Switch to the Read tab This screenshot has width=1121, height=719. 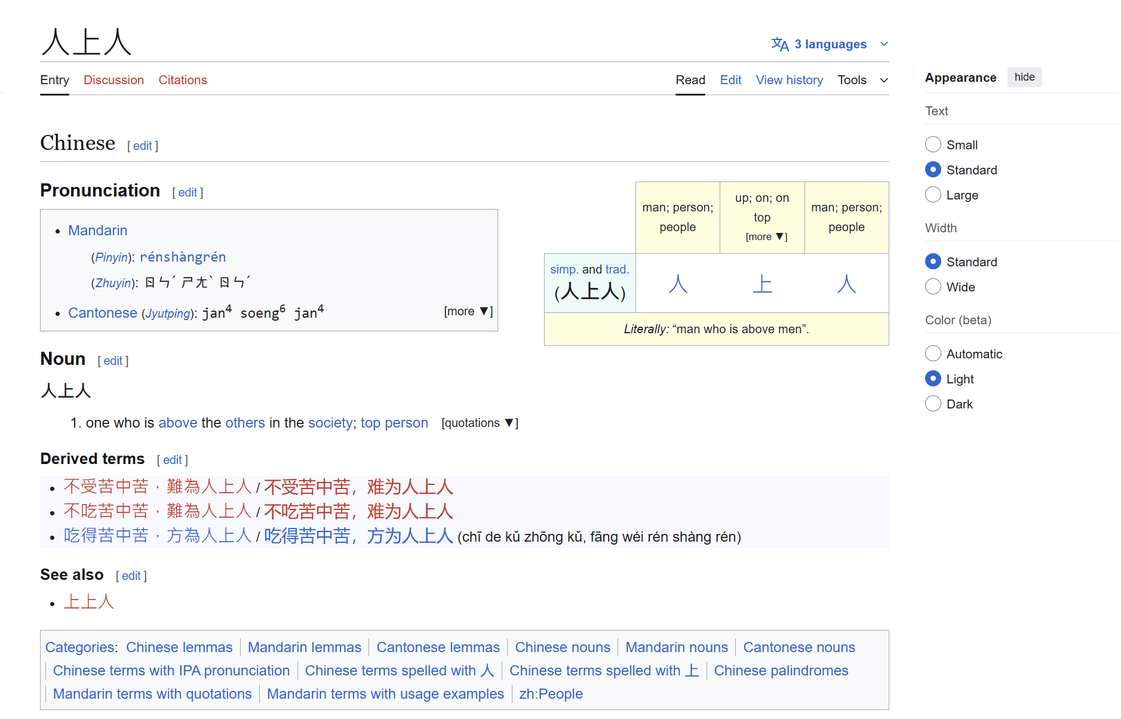pos(690,80)
